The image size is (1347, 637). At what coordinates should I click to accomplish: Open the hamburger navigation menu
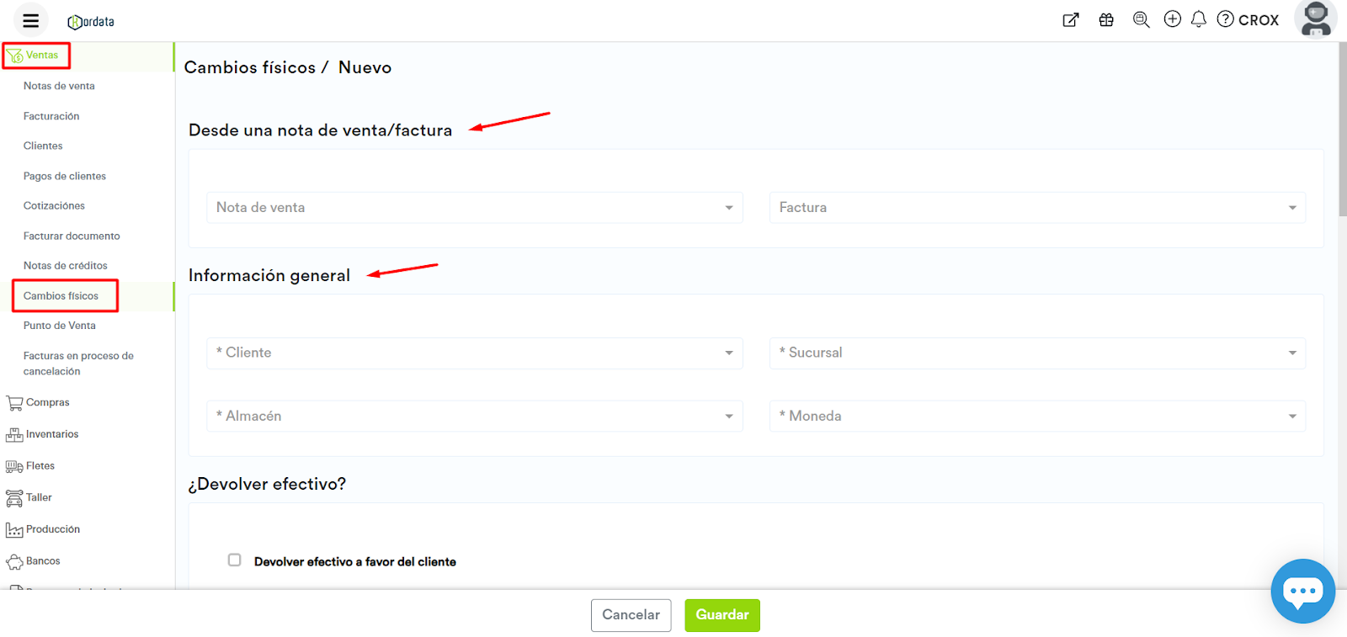(x=31, y=20)
